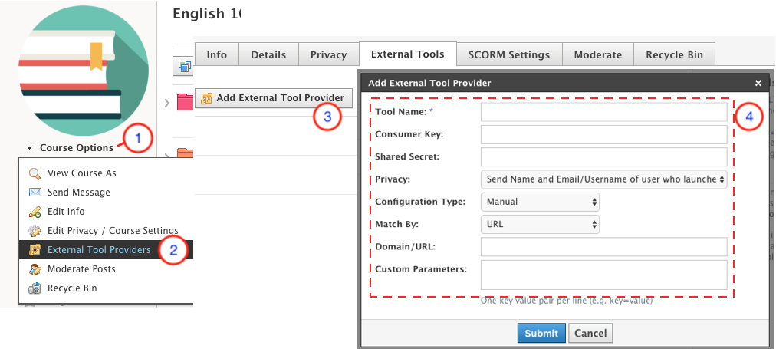Screen dimensions: 776x349
Task: Click the Edit Privacy gear icon
Action: tap(35, 231)
